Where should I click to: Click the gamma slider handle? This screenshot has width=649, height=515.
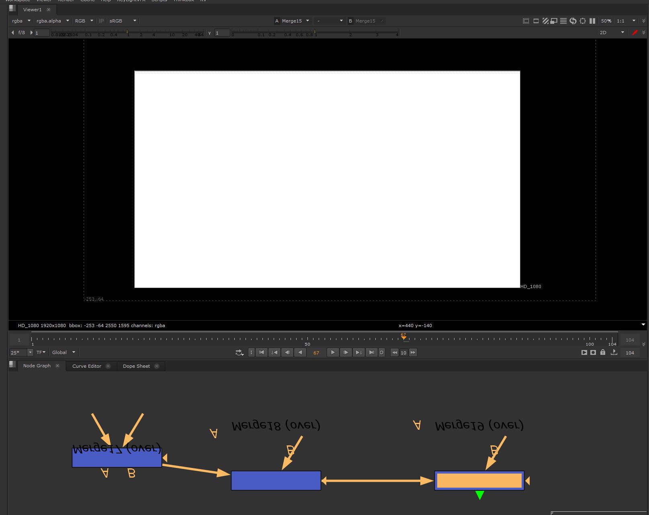[315, 32]
